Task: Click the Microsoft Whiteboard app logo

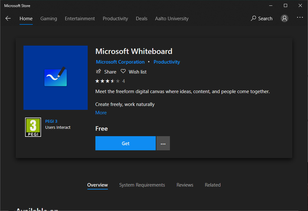Action: 55,77
